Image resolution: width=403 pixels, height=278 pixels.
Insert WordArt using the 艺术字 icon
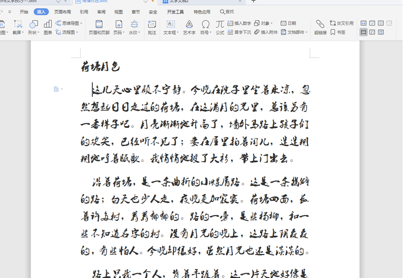[x=189, y=27]
